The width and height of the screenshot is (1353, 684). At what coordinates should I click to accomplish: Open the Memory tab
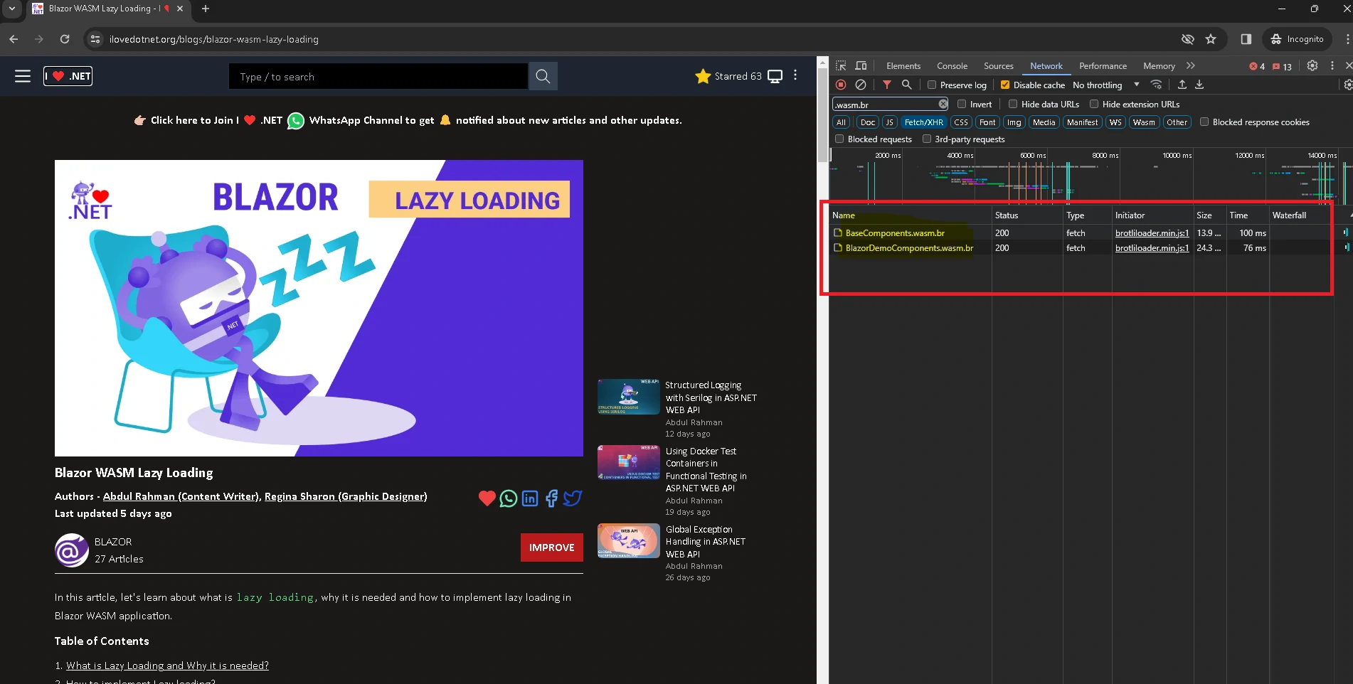(1159, 65)
